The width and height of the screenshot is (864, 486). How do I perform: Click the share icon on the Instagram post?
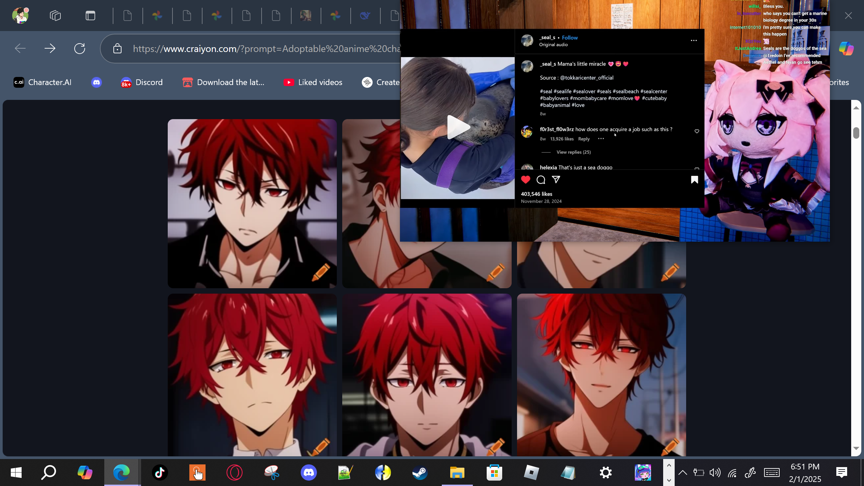(x=556, y=180)
